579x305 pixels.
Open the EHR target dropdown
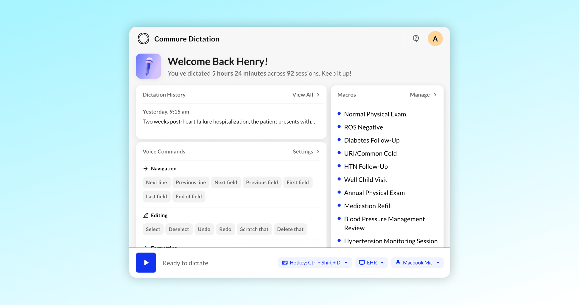coord(371,263)
